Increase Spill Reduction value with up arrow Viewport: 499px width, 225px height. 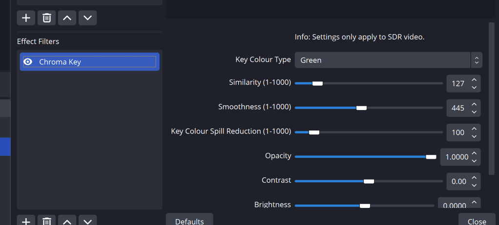pos(474,129)
